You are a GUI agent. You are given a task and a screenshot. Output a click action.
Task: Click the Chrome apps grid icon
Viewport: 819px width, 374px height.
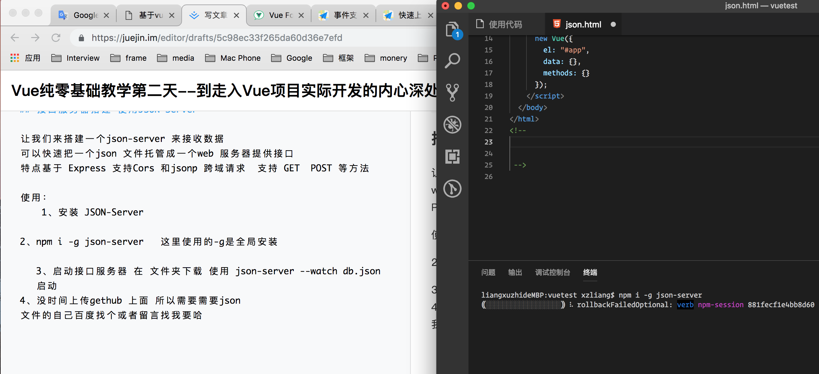[15, 58]
